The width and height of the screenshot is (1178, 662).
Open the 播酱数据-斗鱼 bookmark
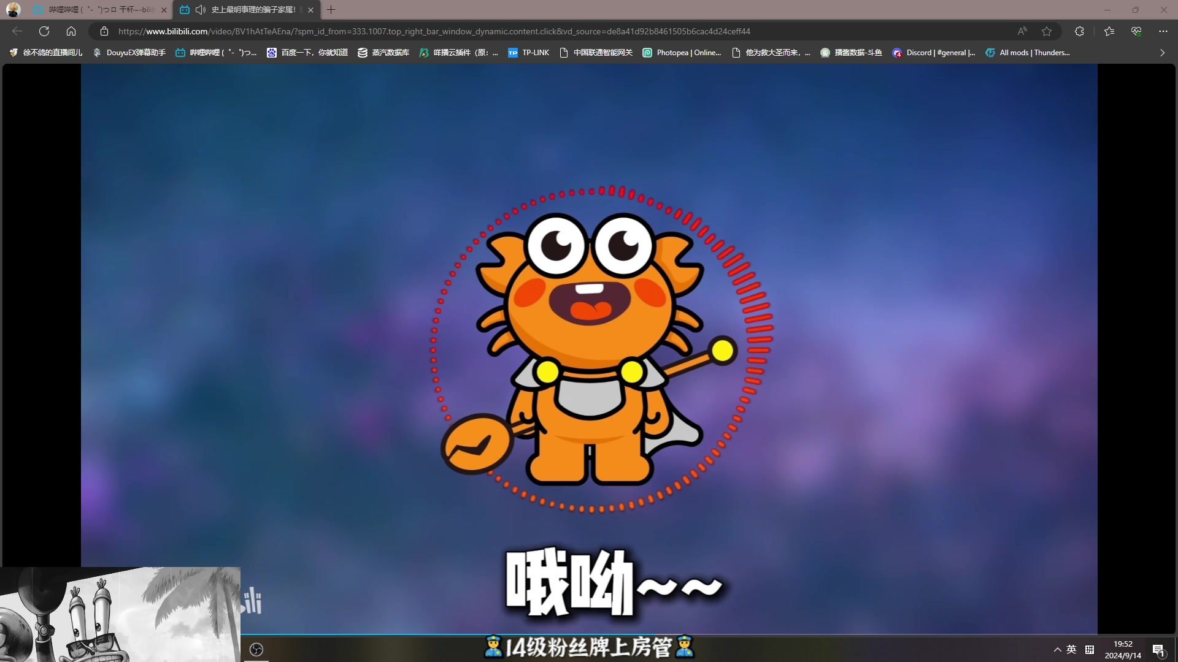click(x=852, y=53)
